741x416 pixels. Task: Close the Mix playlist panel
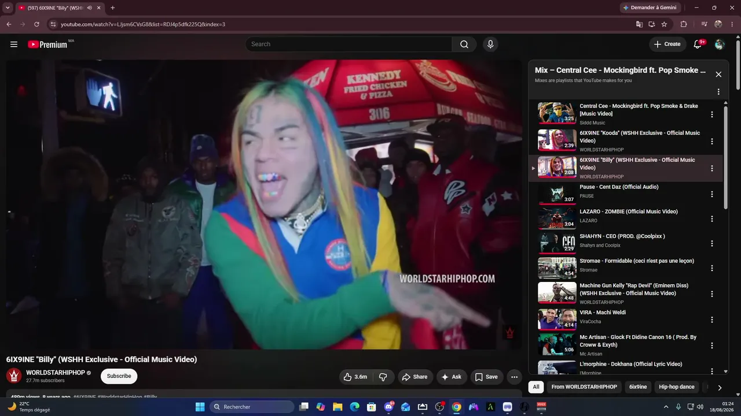coord(718,75)
